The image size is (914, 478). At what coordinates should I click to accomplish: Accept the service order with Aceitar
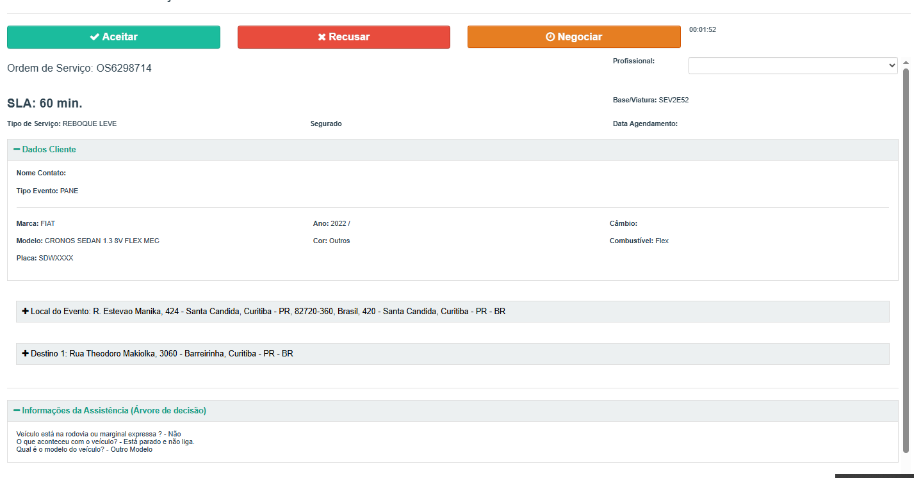point(113,37)
